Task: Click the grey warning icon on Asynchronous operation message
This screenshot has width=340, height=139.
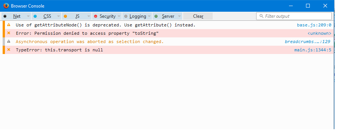Action: pos(9,42)
